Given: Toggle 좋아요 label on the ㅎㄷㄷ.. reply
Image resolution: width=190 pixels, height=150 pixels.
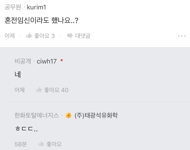Looking at the screenshot, I should [54, 144].
